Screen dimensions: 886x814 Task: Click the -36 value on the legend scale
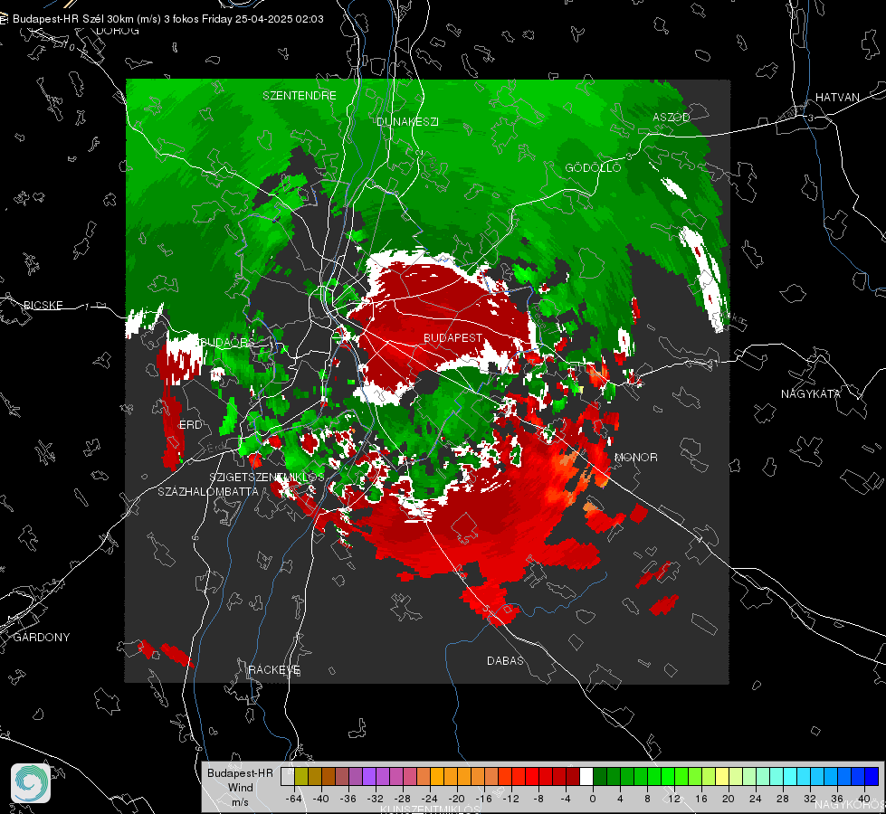pos(348,799)
